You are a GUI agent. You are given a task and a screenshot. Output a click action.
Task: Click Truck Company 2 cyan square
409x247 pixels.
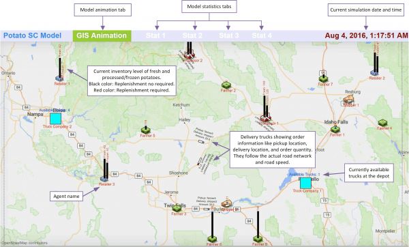(56, 119)
